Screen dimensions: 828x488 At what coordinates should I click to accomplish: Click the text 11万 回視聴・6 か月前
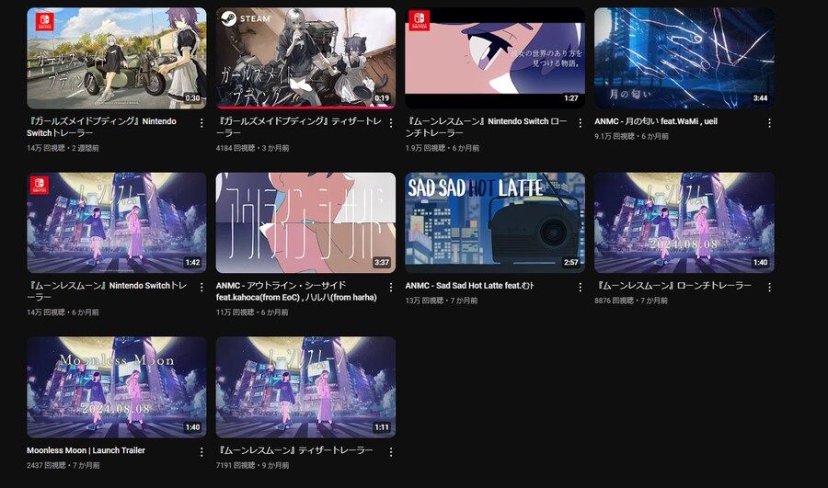252,312
